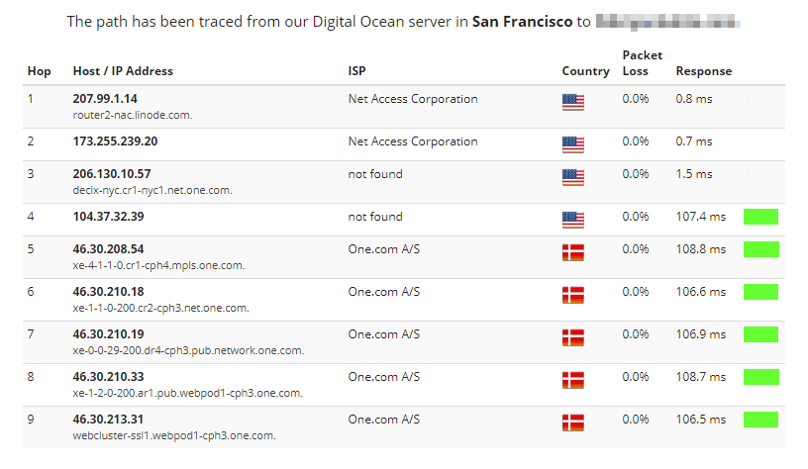The height and width of the screenshot is (469, 808).
Task: Click the Host / IP Address column header
Action: coord(123,71)
